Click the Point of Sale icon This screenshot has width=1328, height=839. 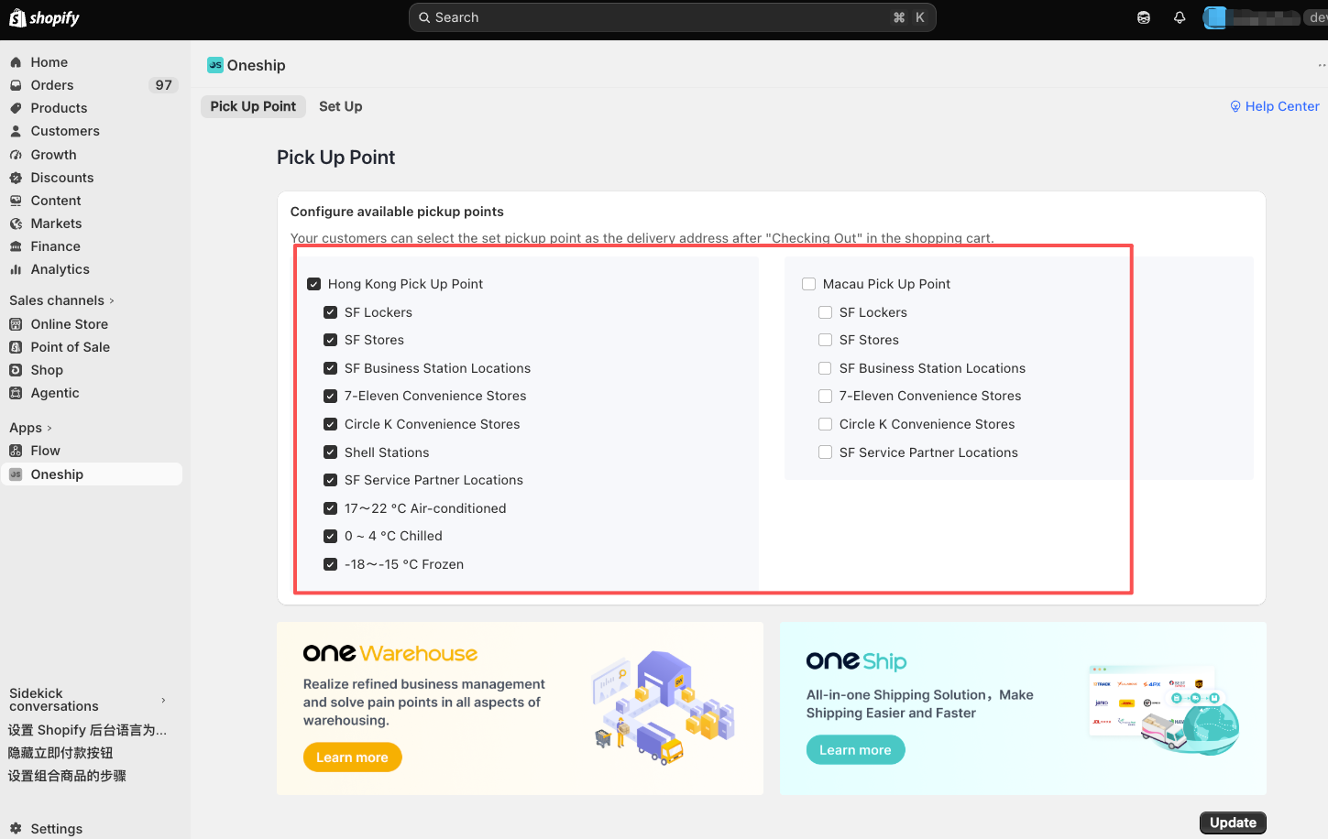click(16, 347)
